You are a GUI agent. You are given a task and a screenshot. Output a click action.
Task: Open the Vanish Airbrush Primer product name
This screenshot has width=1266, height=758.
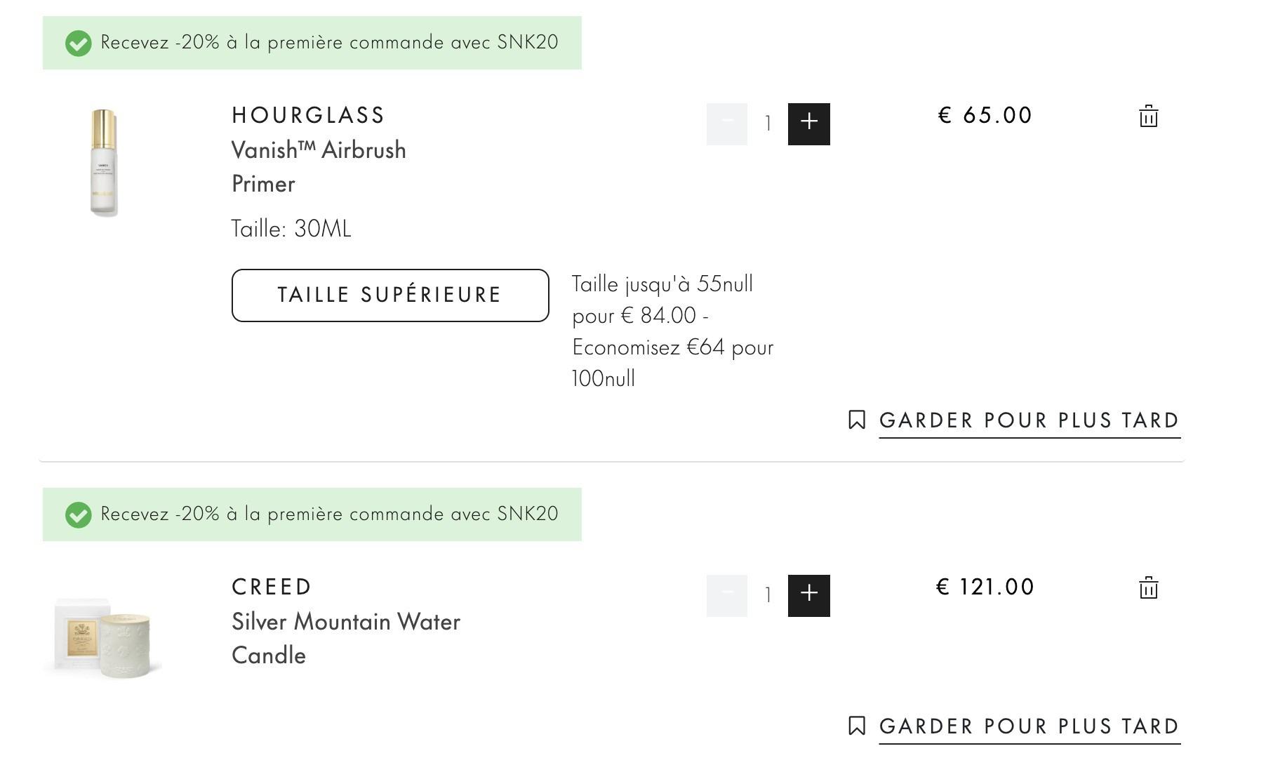point(319,167)
